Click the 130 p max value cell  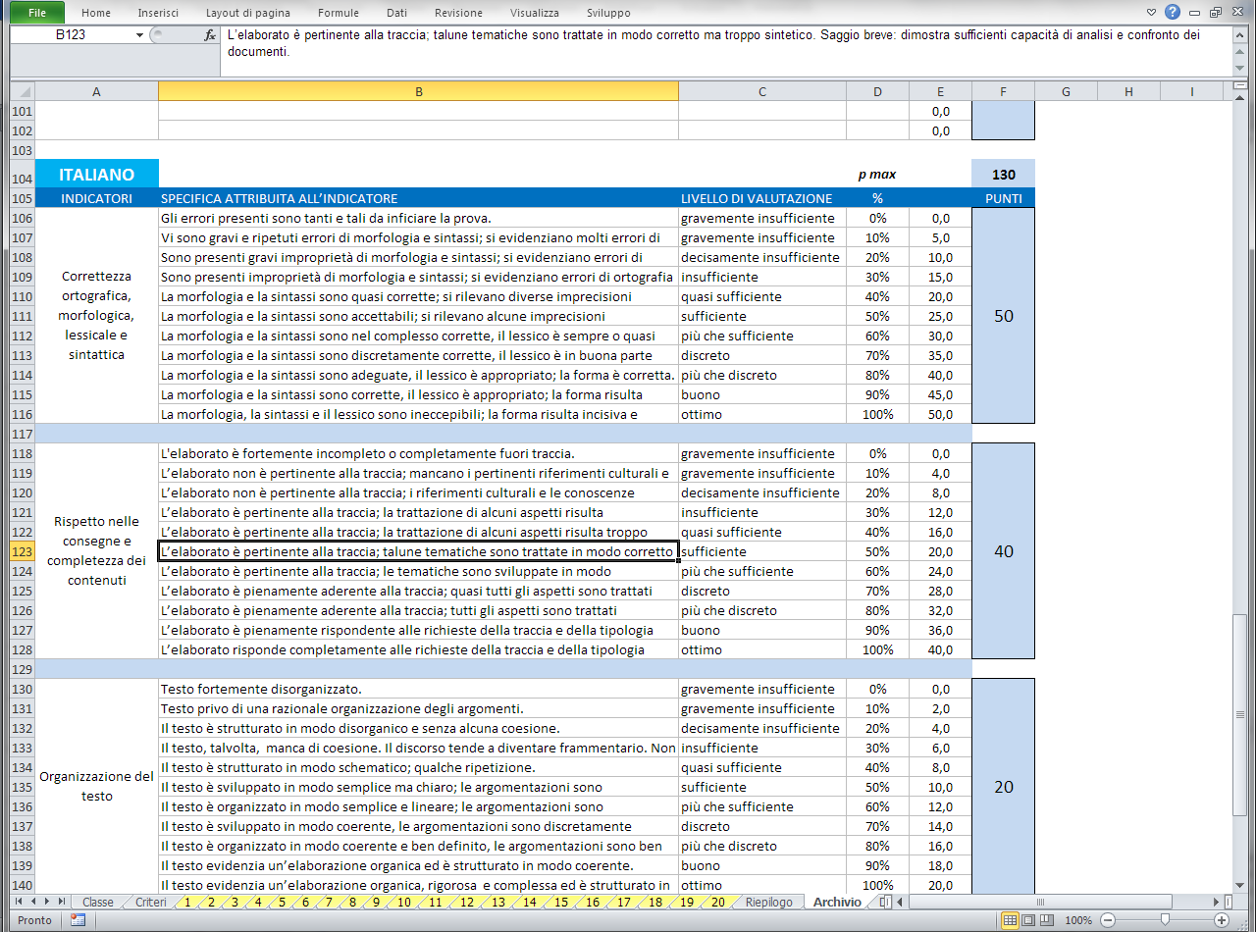[x=1003, y=175]
